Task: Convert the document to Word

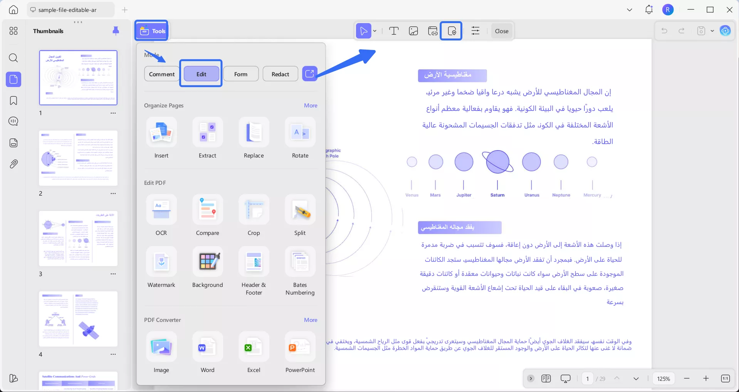Action: pyautogui.click(x=207, y=352)
